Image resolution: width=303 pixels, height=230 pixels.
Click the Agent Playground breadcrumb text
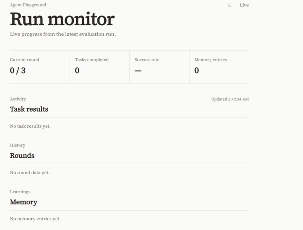[28, 5]
